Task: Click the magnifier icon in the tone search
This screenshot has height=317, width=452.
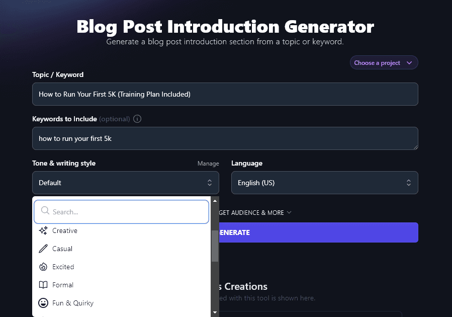Action: point(45,212)
